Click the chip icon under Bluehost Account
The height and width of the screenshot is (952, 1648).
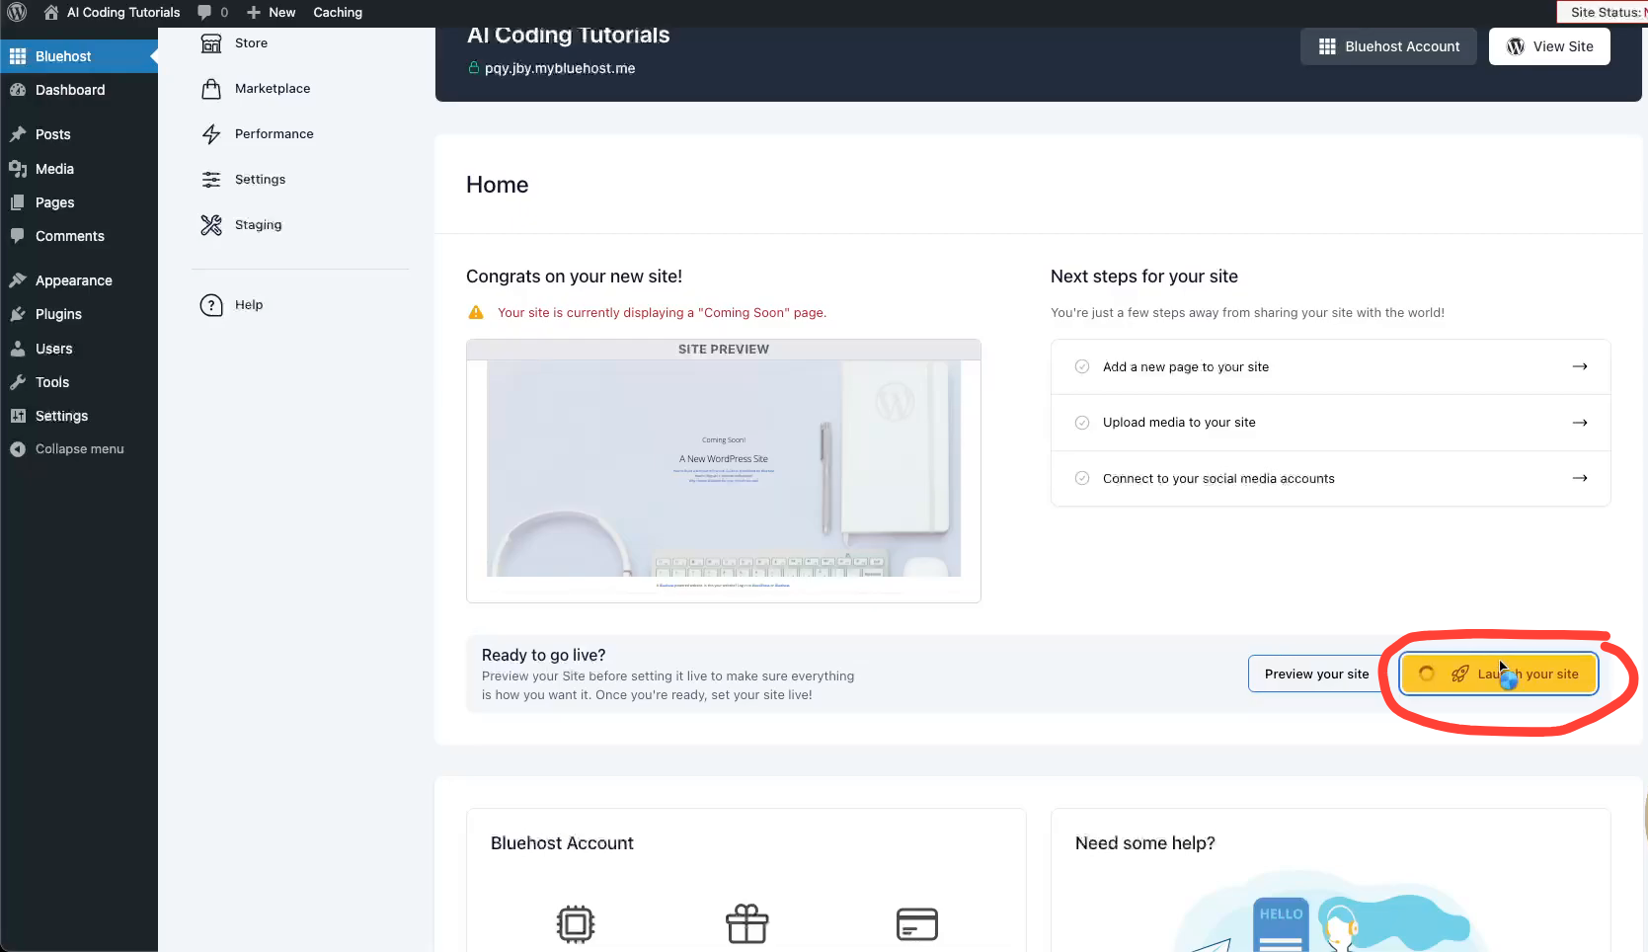pyautogui.click(x=576, y=925)
